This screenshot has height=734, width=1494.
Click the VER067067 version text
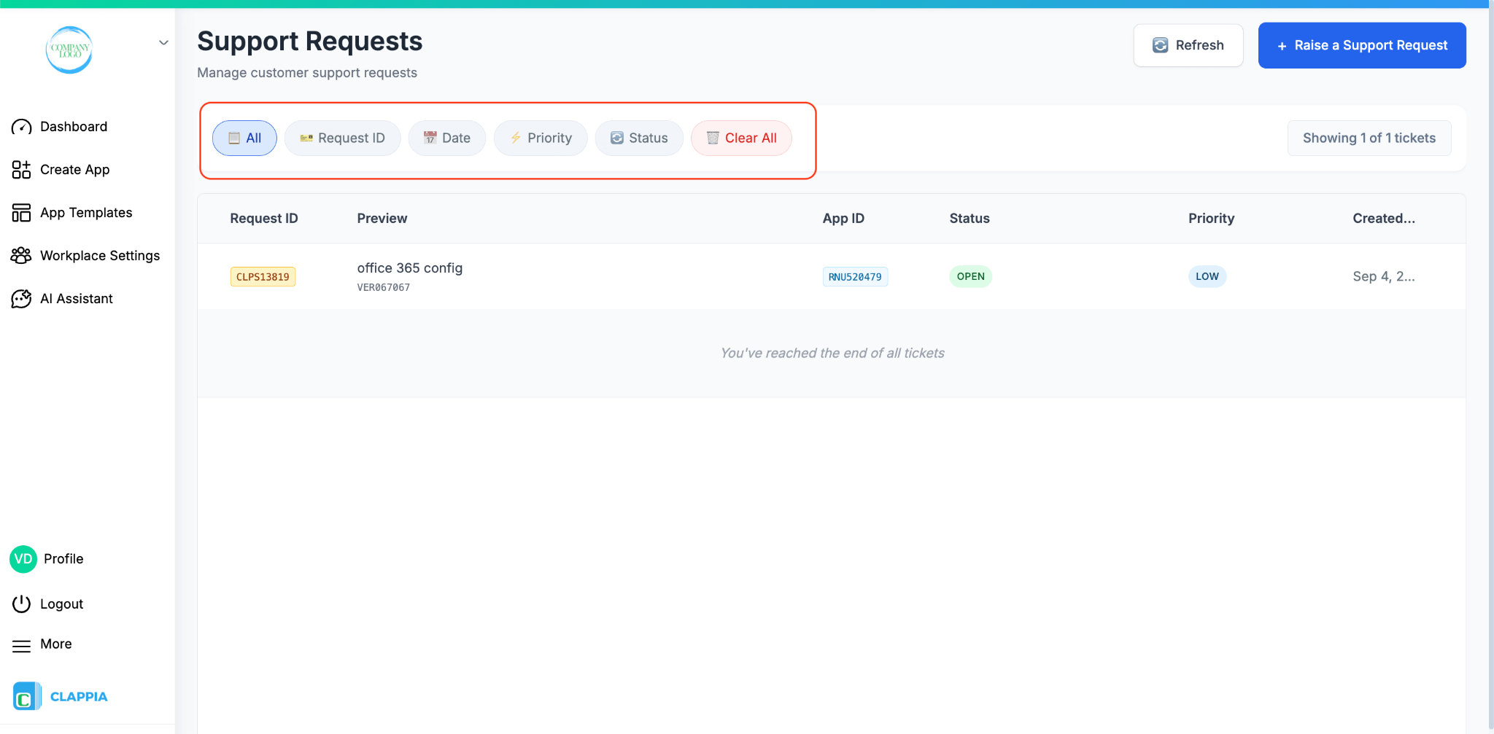tap(384, 288)
